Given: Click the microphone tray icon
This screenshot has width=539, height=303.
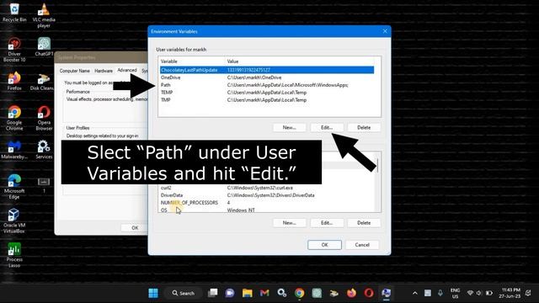Looking at the screenshot, I should click(440, 293).
